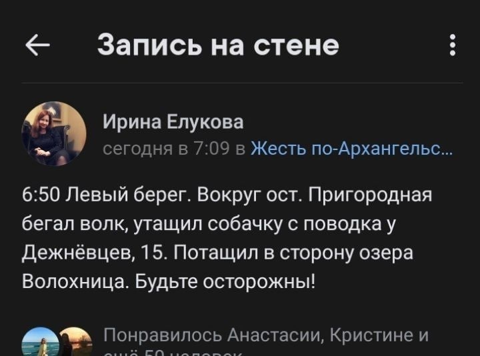Image resolution: width=480 pixels, height=356 pixels.
Task: Tap the Запись на стене header title
Action: (218, 45)
